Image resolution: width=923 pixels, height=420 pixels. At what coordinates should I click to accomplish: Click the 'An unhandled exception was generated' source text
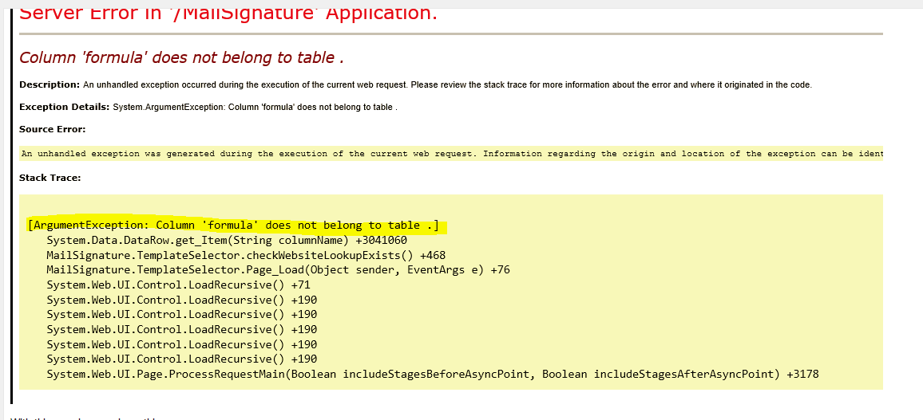click(x=452, y=154)
